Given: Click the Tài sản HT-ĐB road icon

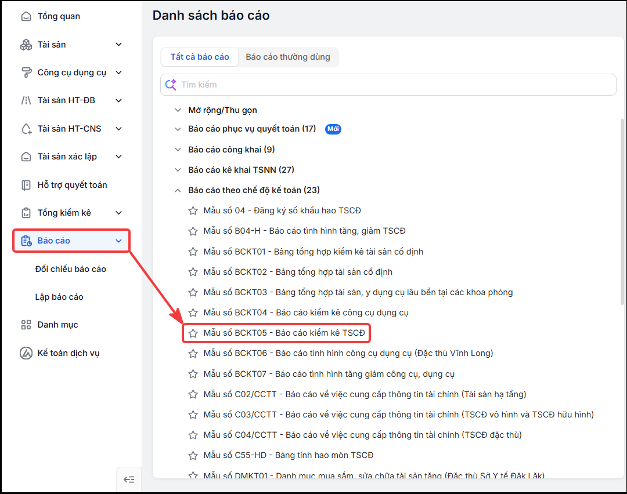Looking at the screenshot, I should (26, 101).
